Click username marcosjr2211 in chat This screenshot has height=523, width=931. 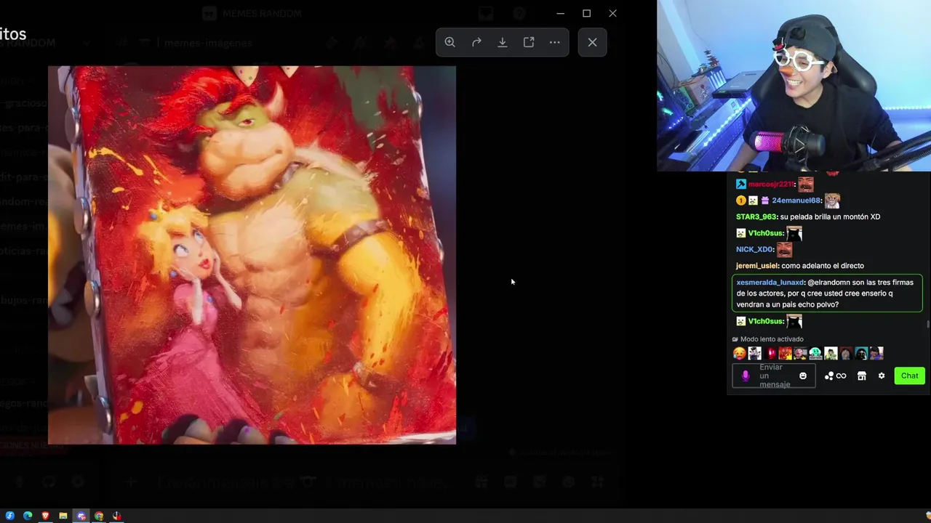[771, 185]
